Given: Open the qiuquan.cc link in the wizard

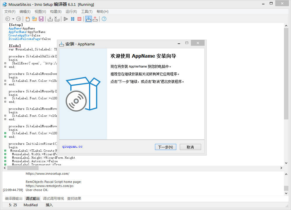Looking at the screenshot, I should [x=72, y=146].
